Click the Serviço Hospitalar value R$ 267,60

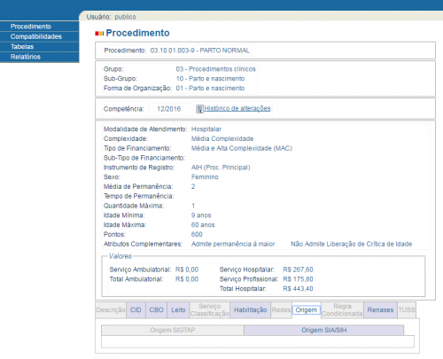pyautogui.click(x=298, y=269)
